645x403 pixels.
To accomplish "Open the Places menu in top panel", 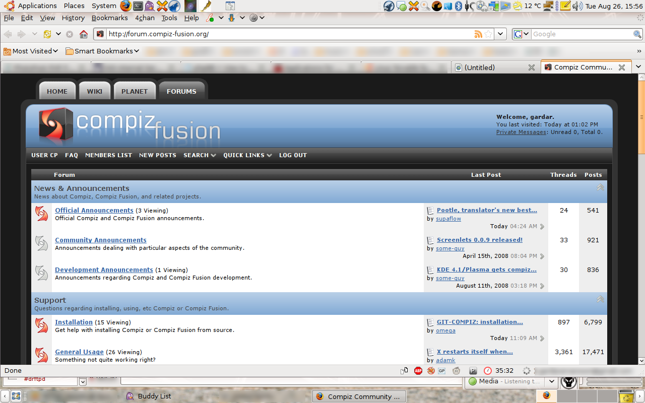I will 74,6.
